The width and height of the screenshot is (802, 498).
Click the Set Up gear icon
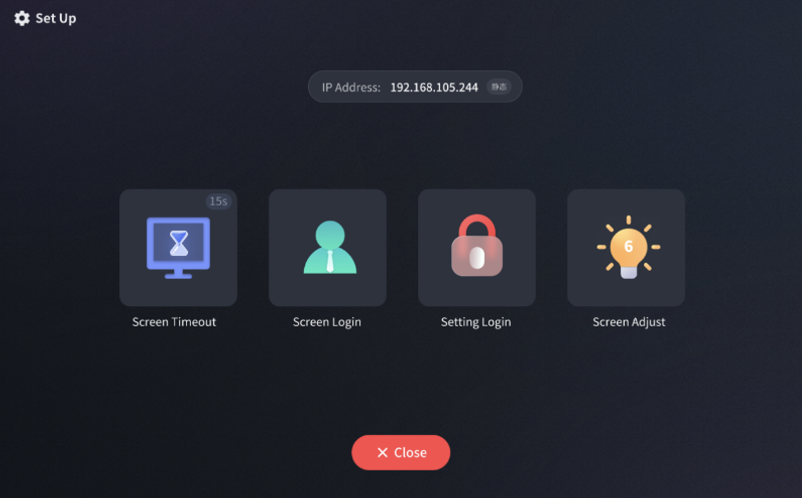[22, 18]
